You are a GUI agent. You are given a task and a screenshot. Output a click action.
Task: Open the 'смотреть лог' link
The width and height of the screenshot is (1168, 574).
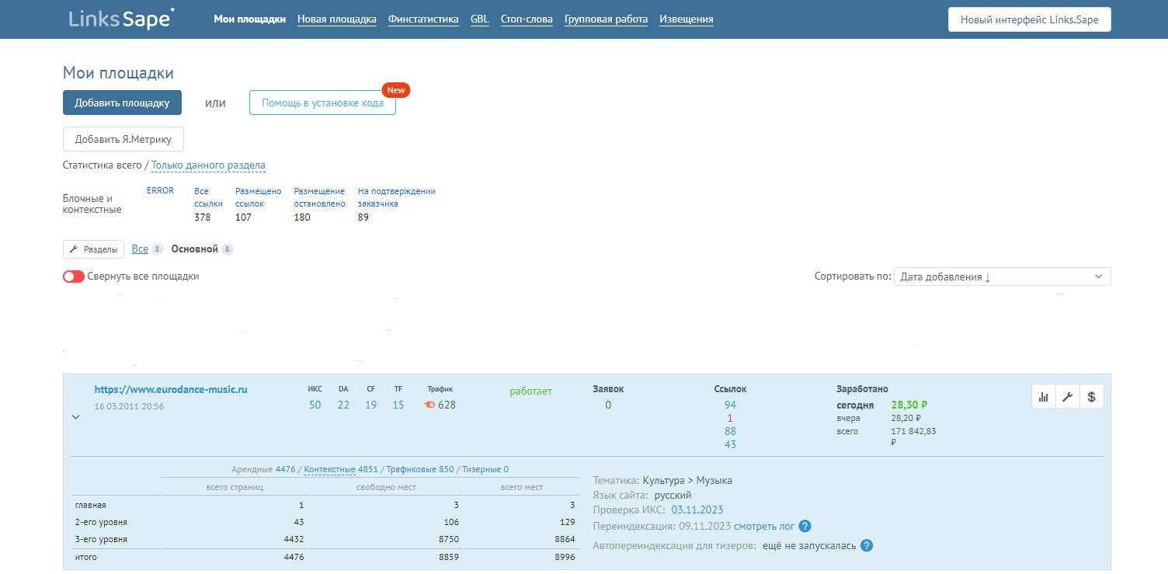coord(764,527)
